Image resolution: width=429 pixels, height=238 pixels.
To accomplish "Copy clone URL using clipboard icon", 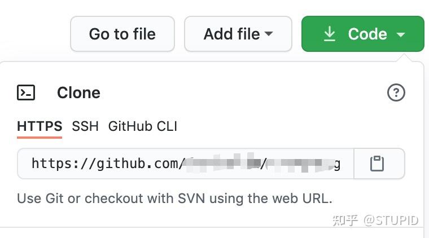I will [377, 164].
